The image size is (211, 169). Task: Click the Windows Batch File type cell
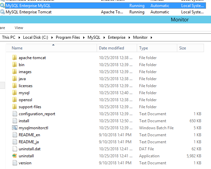[x=156, y=128]
